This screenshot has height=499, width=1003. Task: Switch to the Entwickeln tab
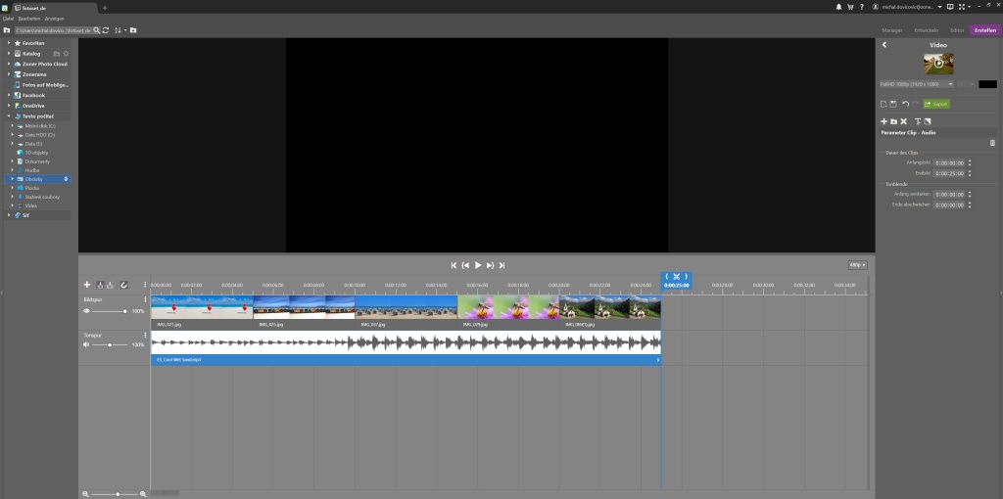(x=927, y=30)
